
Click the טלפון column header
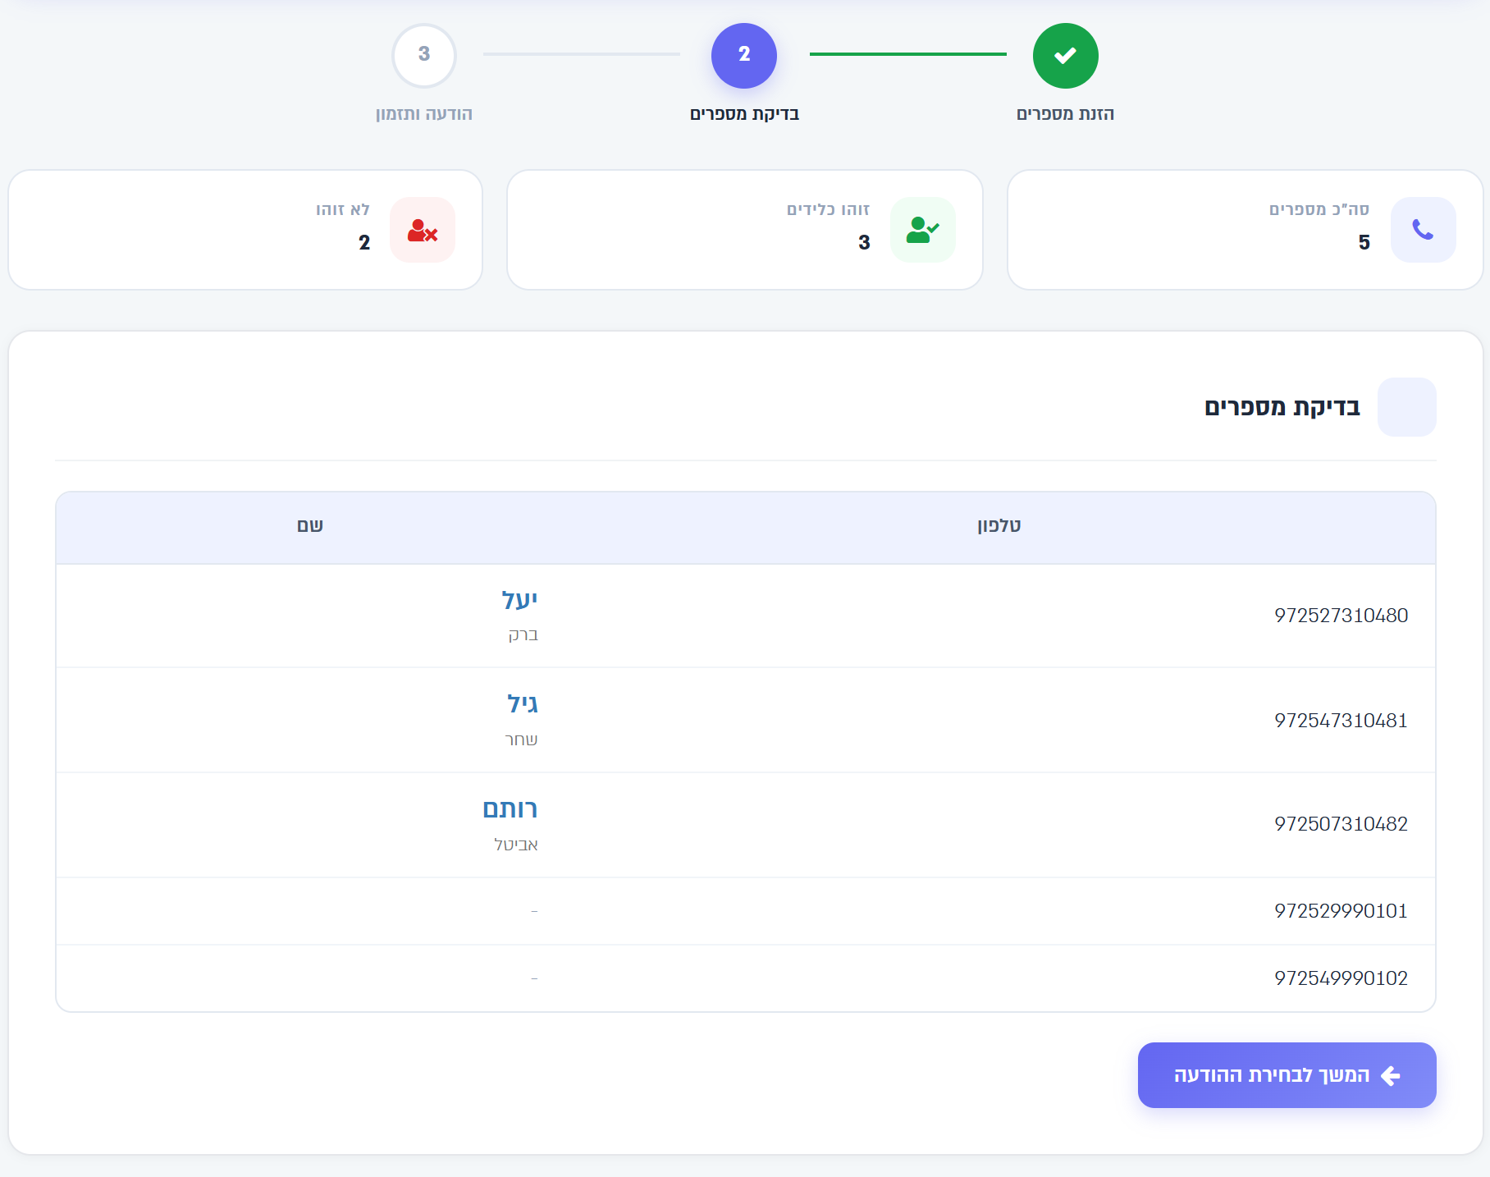[x=999, y=526]
